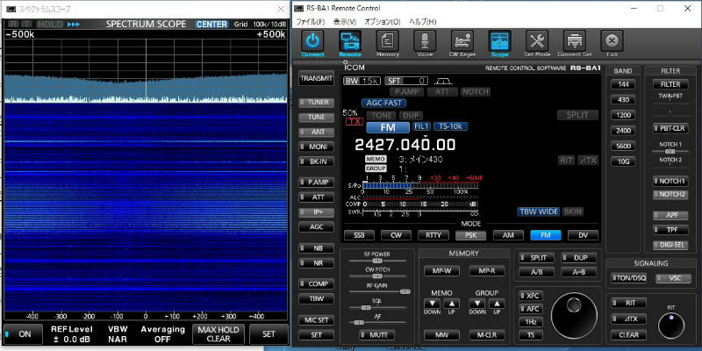Adjust the AF volume slider

point(376,322)
